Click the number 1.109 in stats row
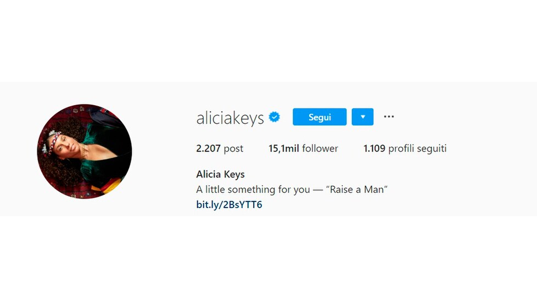The width and height of the screenshot is (537, 298). tap(374, 148)
